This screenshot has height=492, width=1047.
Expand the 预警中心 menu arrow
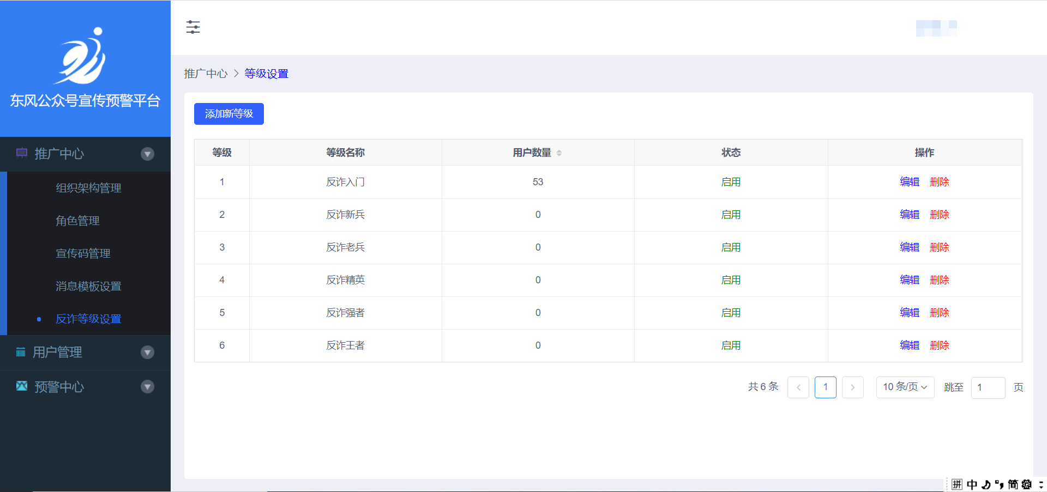(x=147, y=387)
